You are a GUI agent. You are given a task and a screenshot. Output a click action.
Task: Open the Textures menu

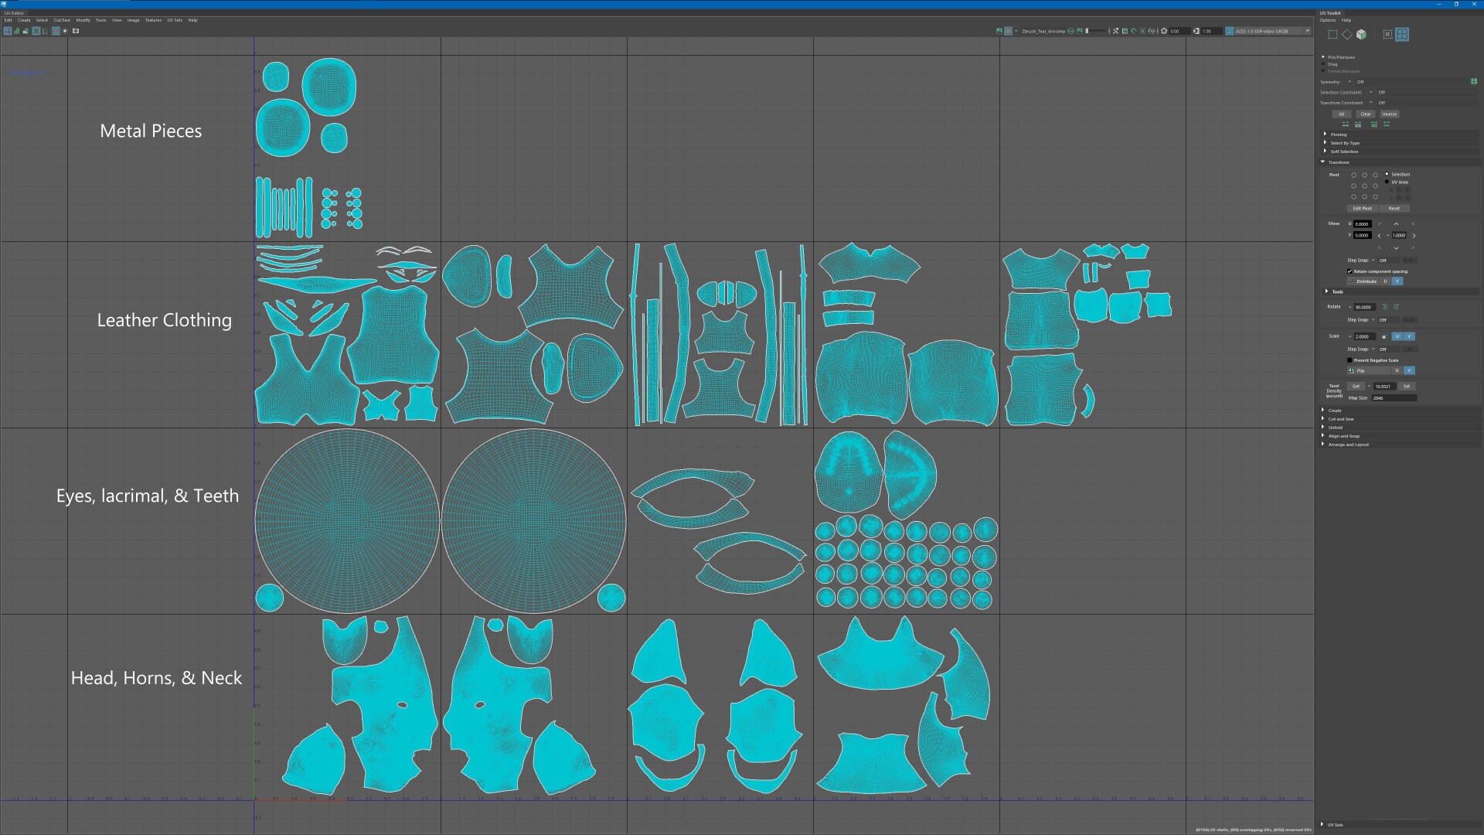153,20
